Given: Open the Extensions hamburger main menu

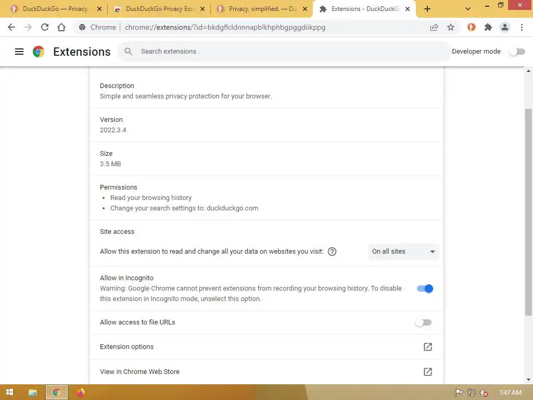Looking at the screenshot, I should coord(19,52).
